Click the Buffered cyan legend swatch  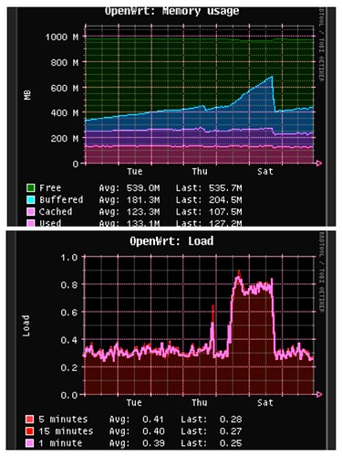click(31, 200)
